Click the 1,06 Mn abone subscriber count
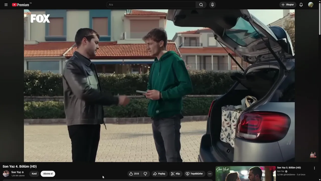321x181 pixels. pyautogui.click(x=18, y=176)
